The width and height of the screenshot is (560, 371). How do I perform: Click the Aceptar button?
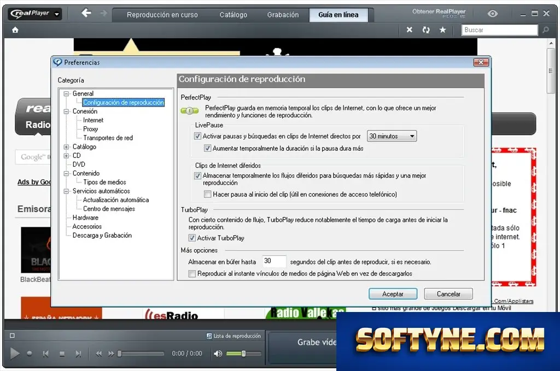[x=393, y=294]
